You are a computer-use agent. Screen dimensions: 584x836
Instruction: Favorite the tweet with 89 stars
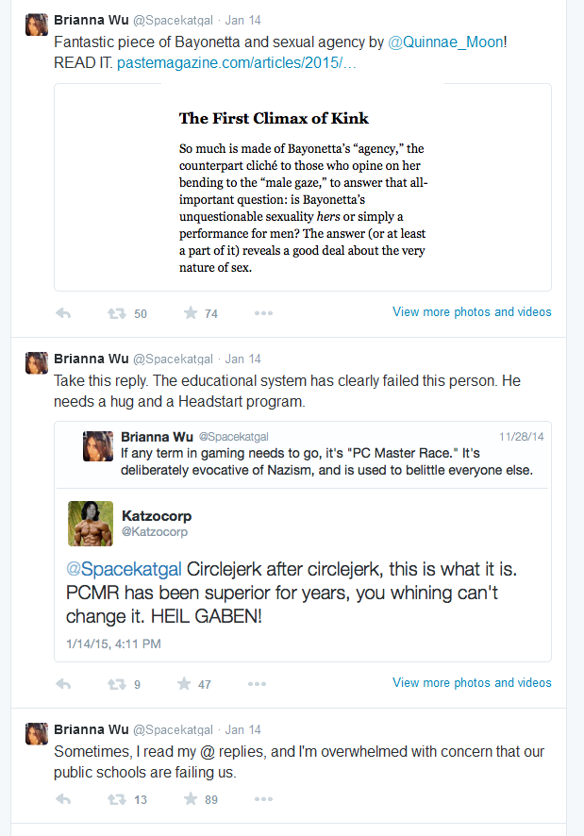[x=191, y=798]
